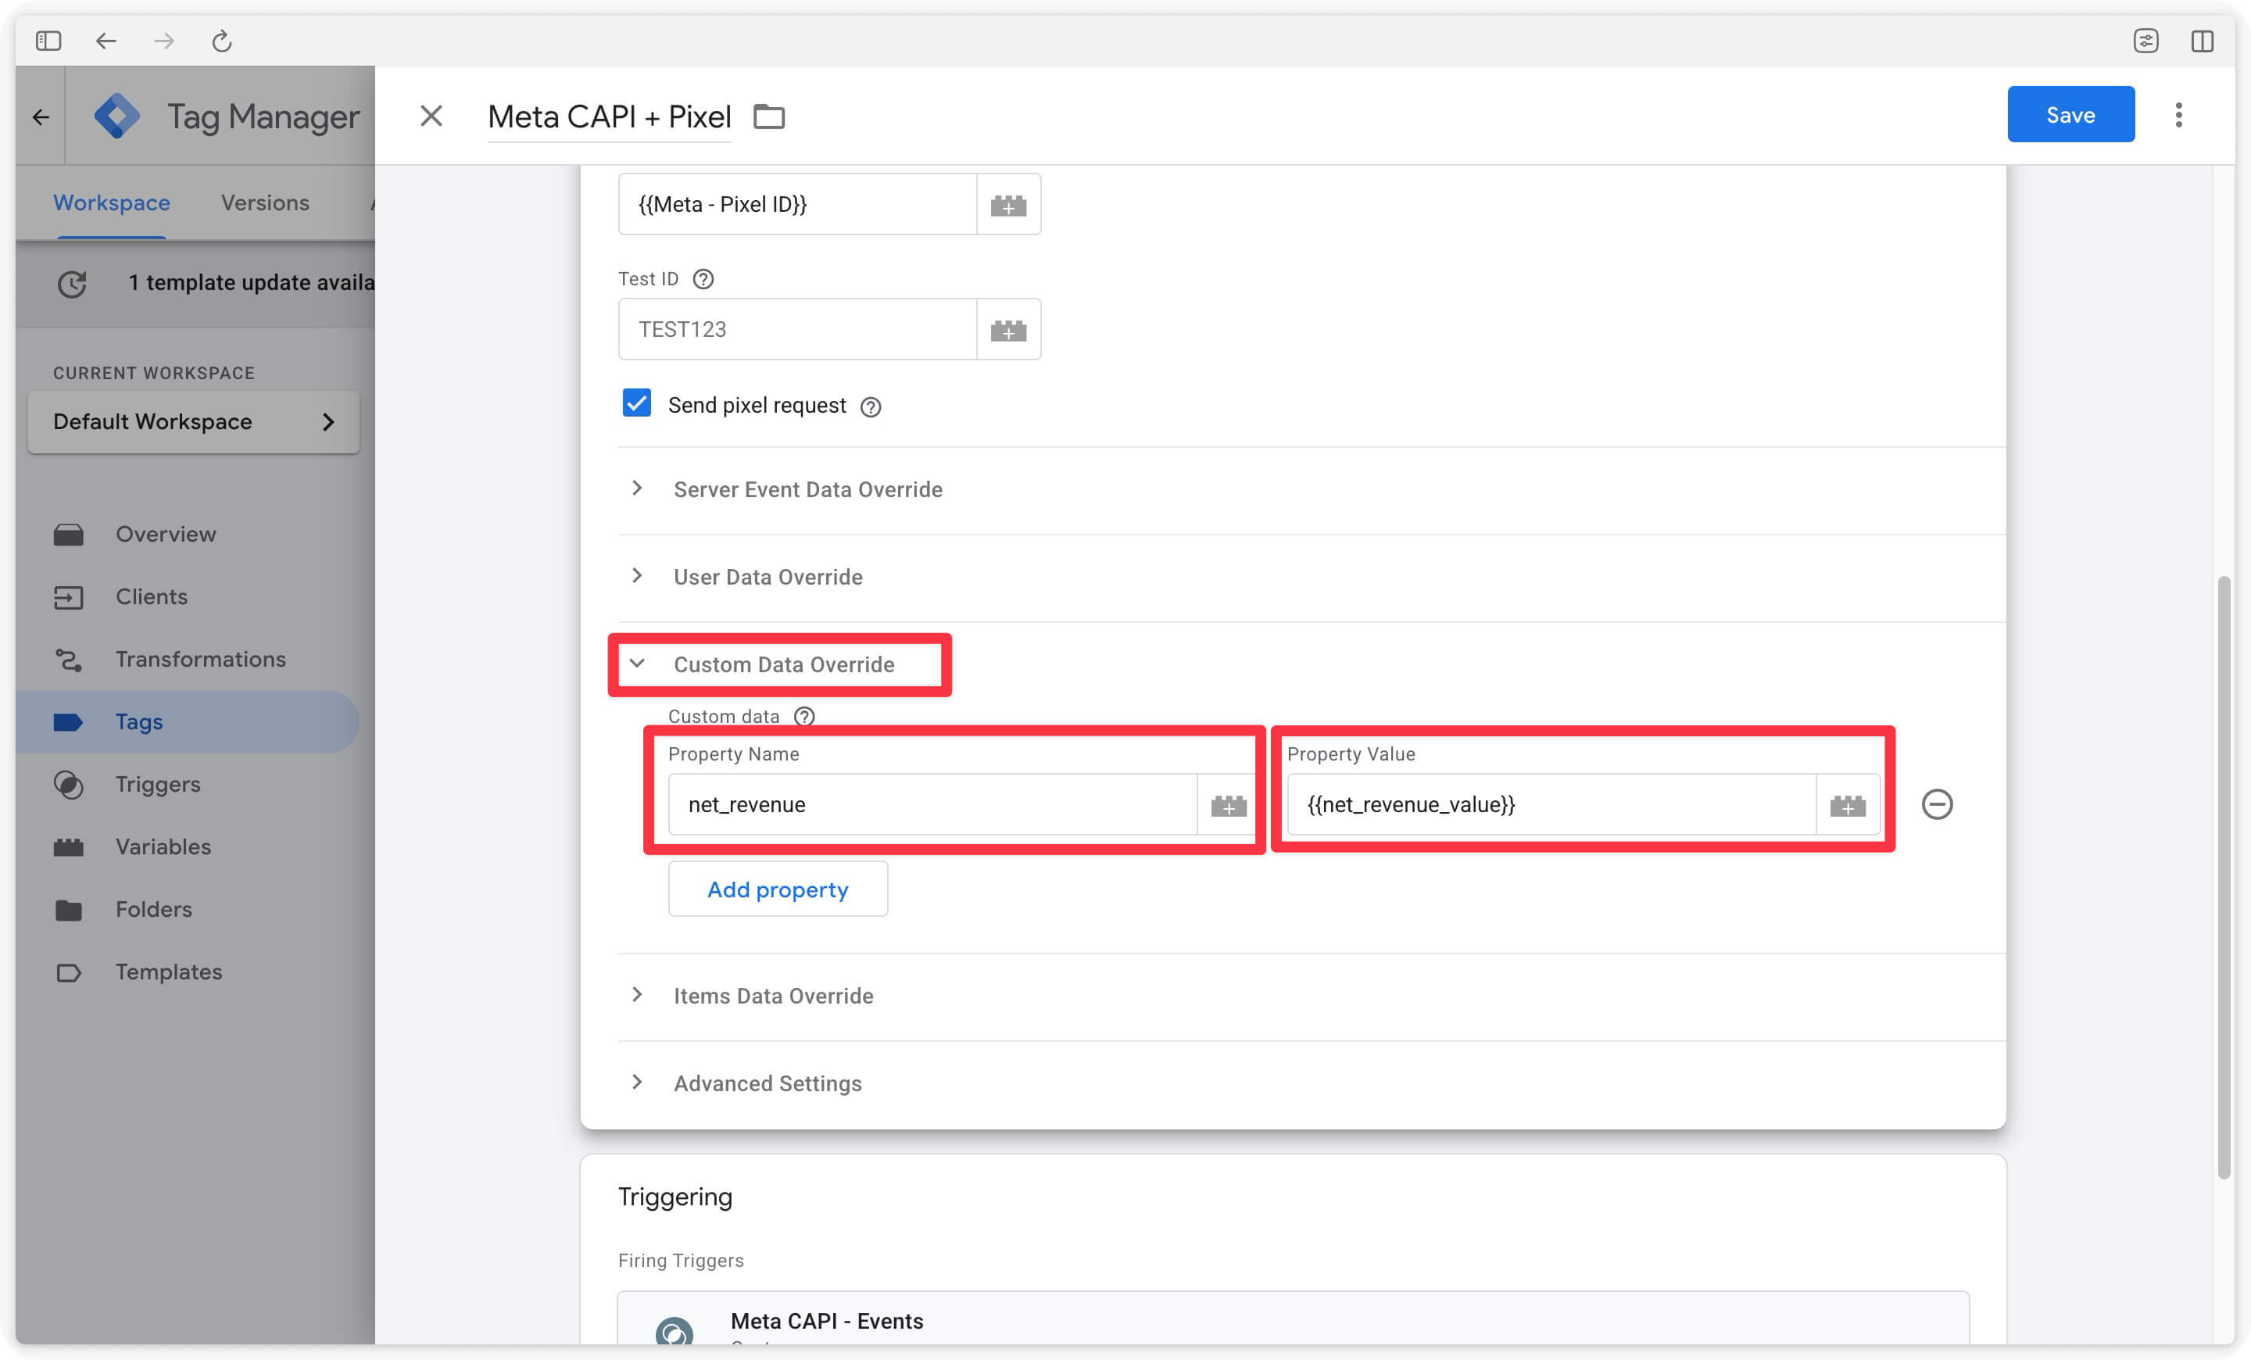The width and height of the screenshot is (2251, 1360).
Task: Click the Test ID input field
Action: click(797, 330)
